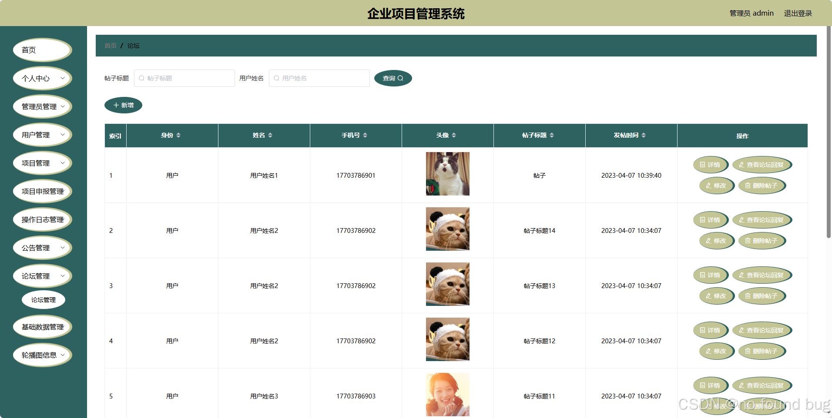Open 公告管理 from the sidebar

pos(42,247)
